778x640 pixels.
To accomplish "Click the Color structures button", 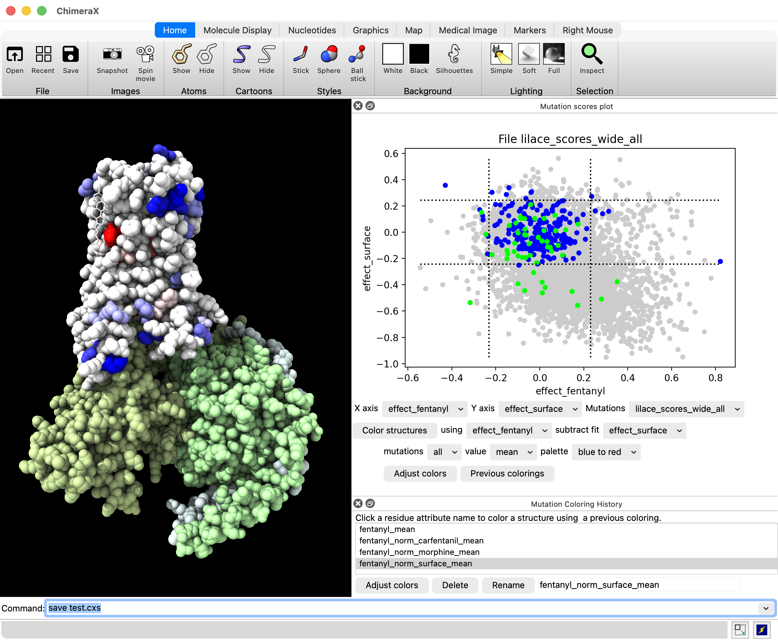I will point(394,430).
